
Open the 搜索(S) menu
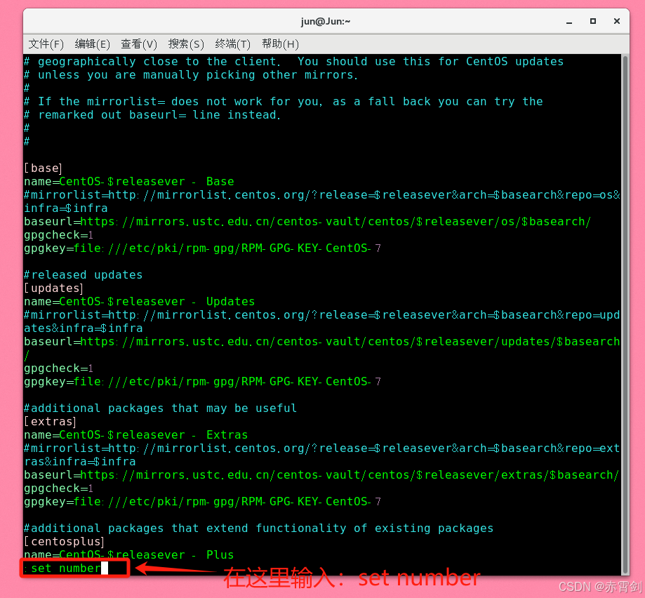[186, 44]
